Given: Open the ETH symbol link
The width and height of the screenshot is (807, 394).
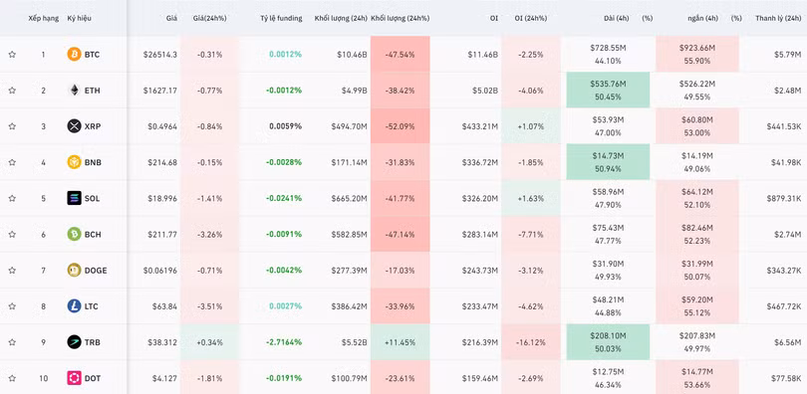Looking at the screenshot, I should point(92,91).
